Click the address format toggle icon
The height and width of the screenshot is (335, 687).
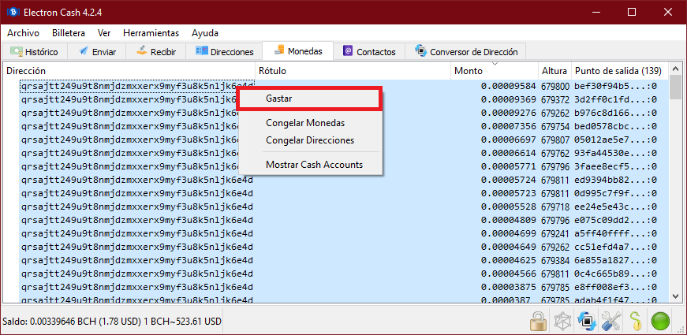point(586,322)
